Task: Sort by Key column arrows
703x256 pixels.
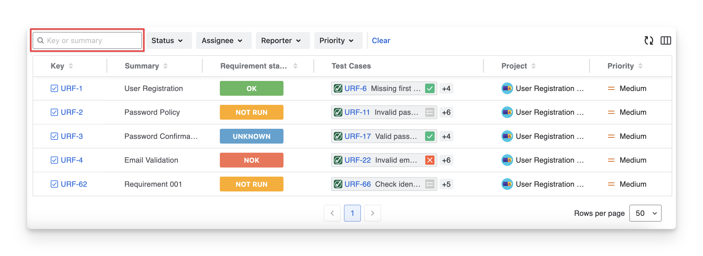Action: (x=71, y=66)
